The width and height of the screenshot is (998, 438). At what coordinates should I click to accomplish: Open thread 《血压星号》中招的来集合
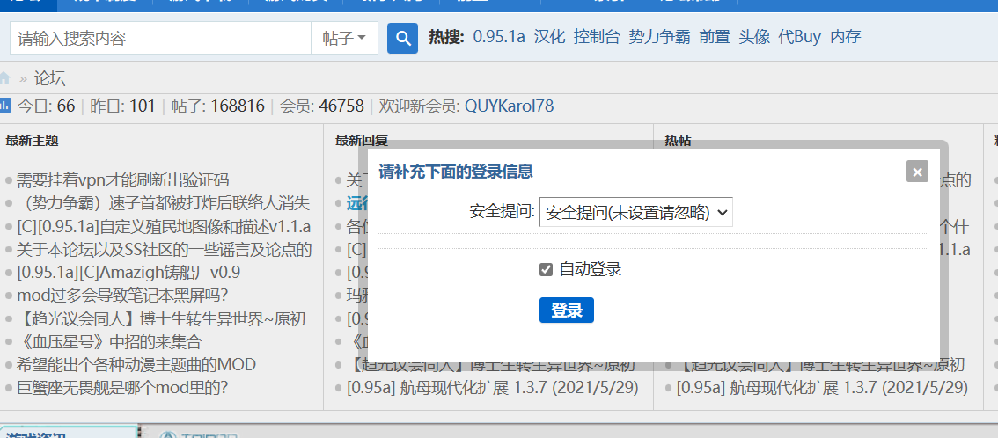(x=109, y=342)
